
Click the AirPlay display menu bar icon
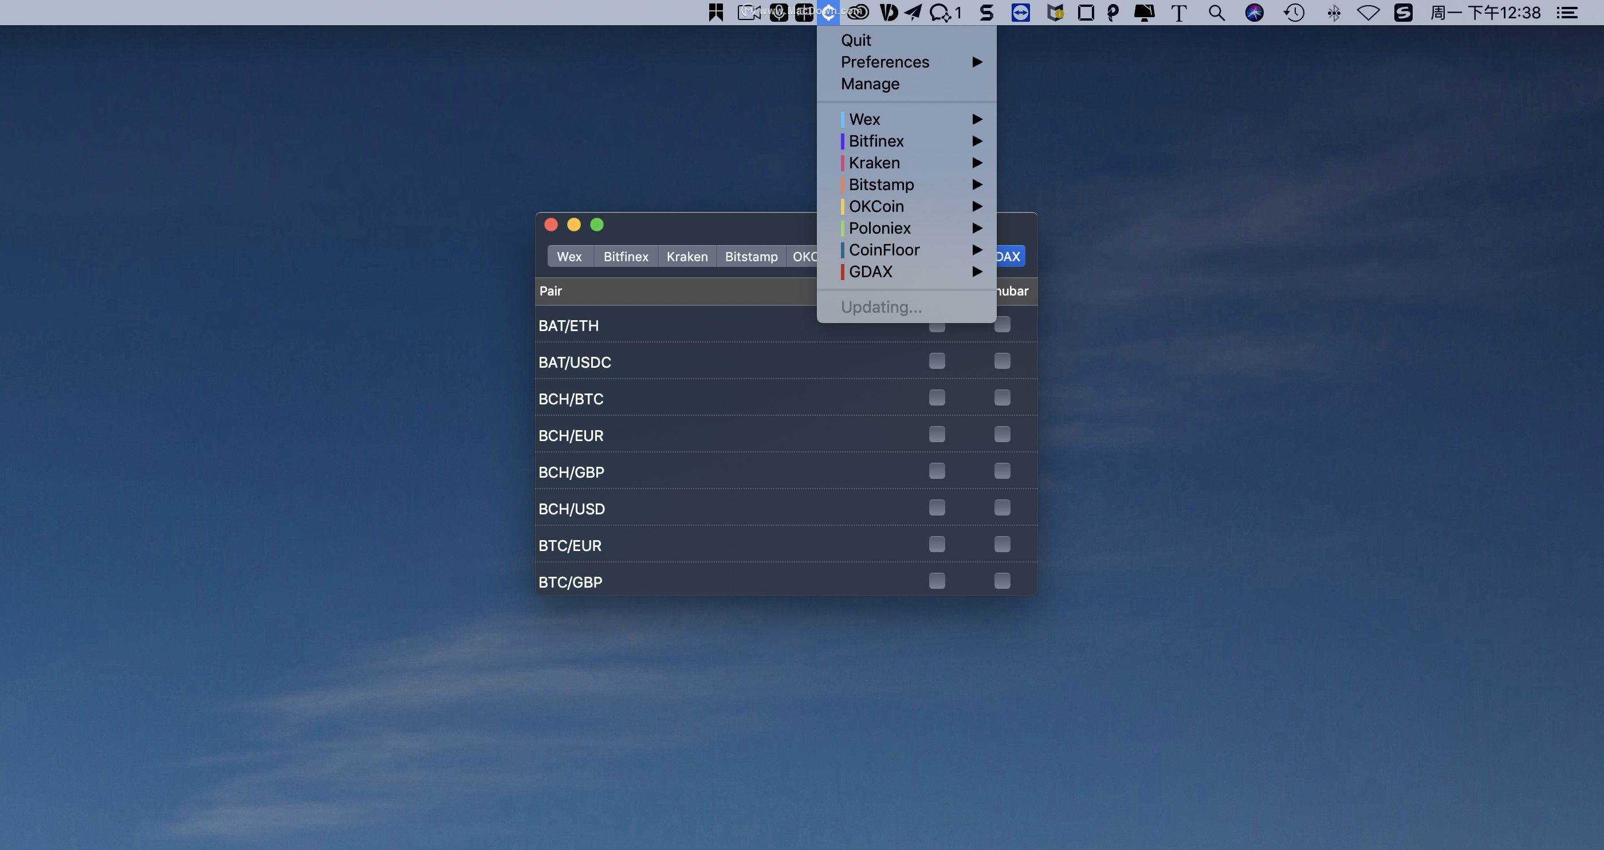[x=1144, y=13]
